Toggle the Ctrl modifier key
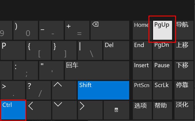This screenshot has width=195, height=121. 13,110
